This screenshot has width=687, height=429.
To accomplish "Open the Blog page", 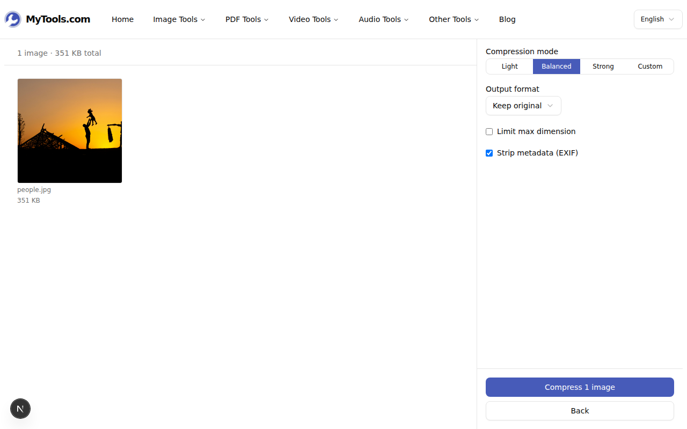I will 507,19.
